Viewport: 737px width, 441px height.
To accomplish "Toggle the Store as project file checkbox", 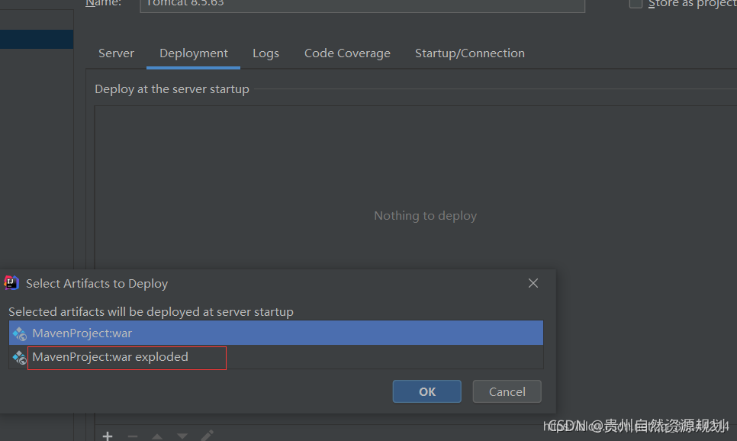I will click(x=636, y=3).
